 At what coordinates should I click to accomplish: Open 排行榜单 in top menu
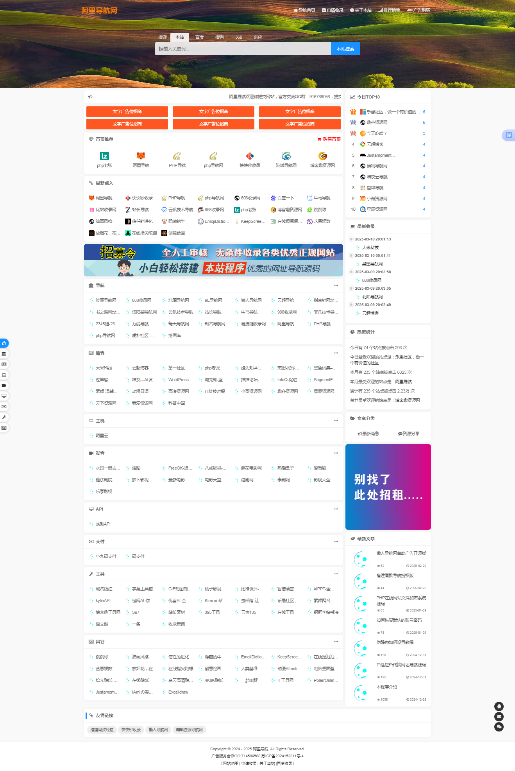389,10
